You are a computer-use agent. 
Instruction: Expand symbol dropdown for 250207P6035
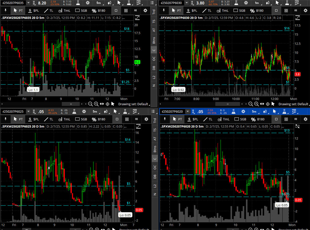29,3
